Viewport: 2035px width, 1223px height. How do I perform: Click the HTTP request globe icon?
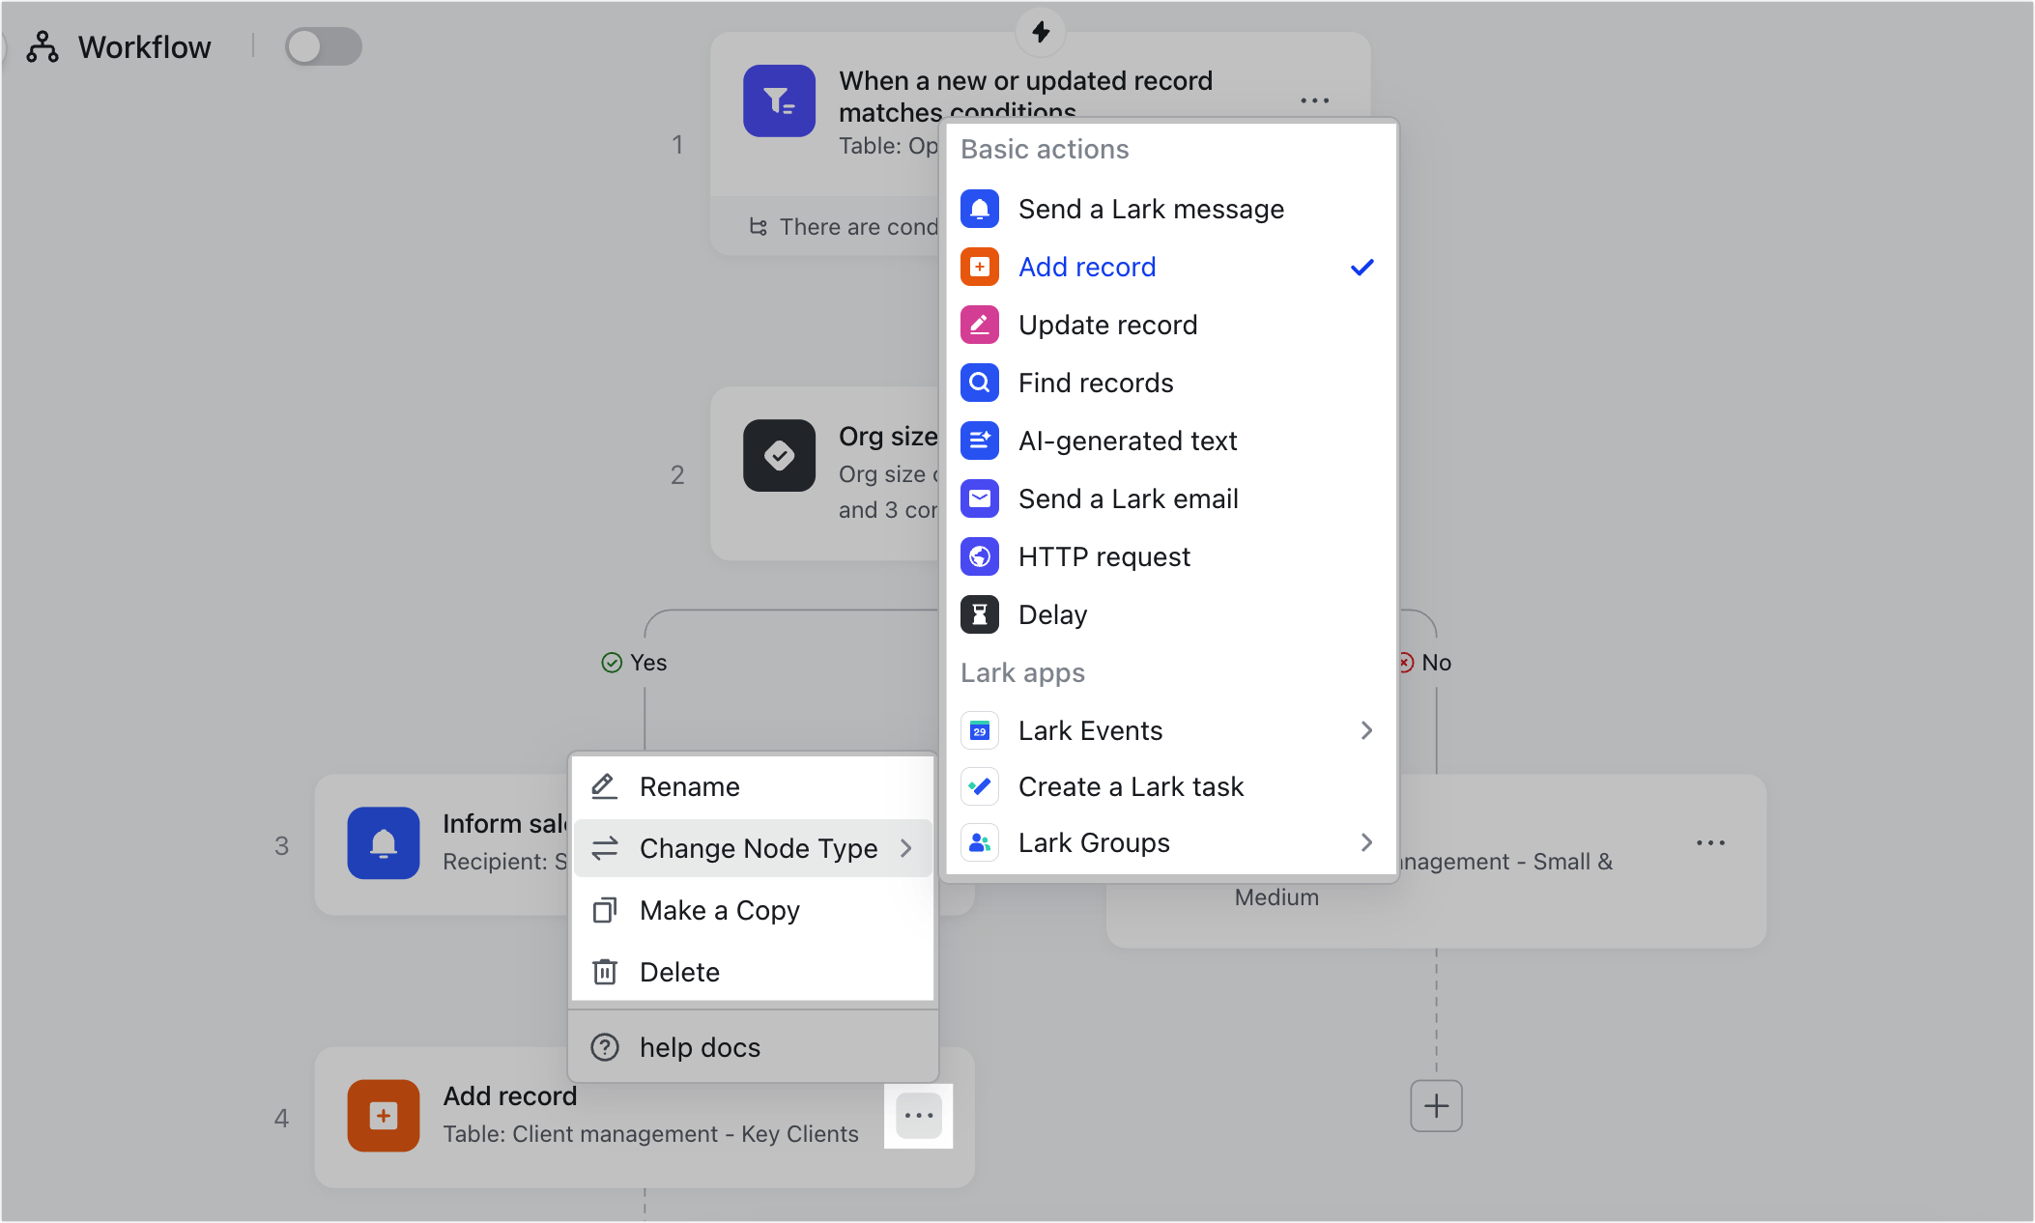coord(980,556)
